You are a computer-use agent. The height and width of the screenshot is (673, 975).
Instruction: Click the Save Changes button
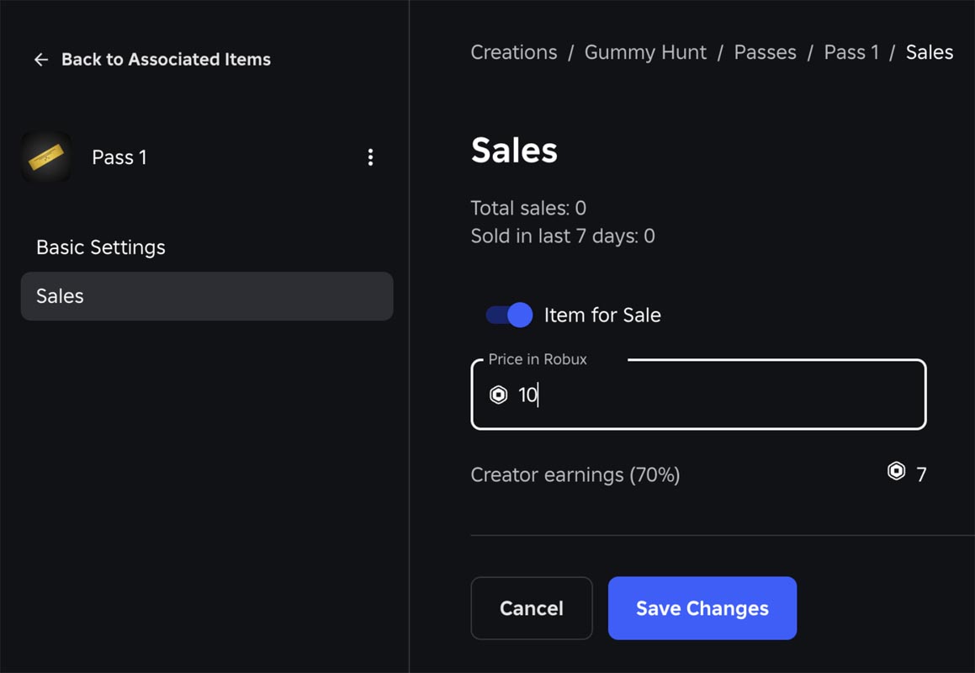pyautogui.click(x=702, y=607)
